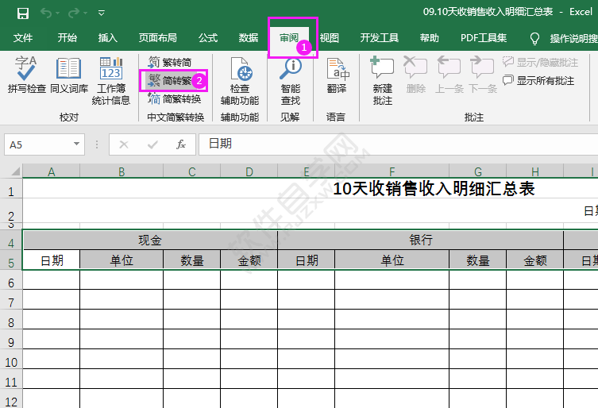
Task: Click the formula bar Enter checkmark
Action: pos(152,144)
